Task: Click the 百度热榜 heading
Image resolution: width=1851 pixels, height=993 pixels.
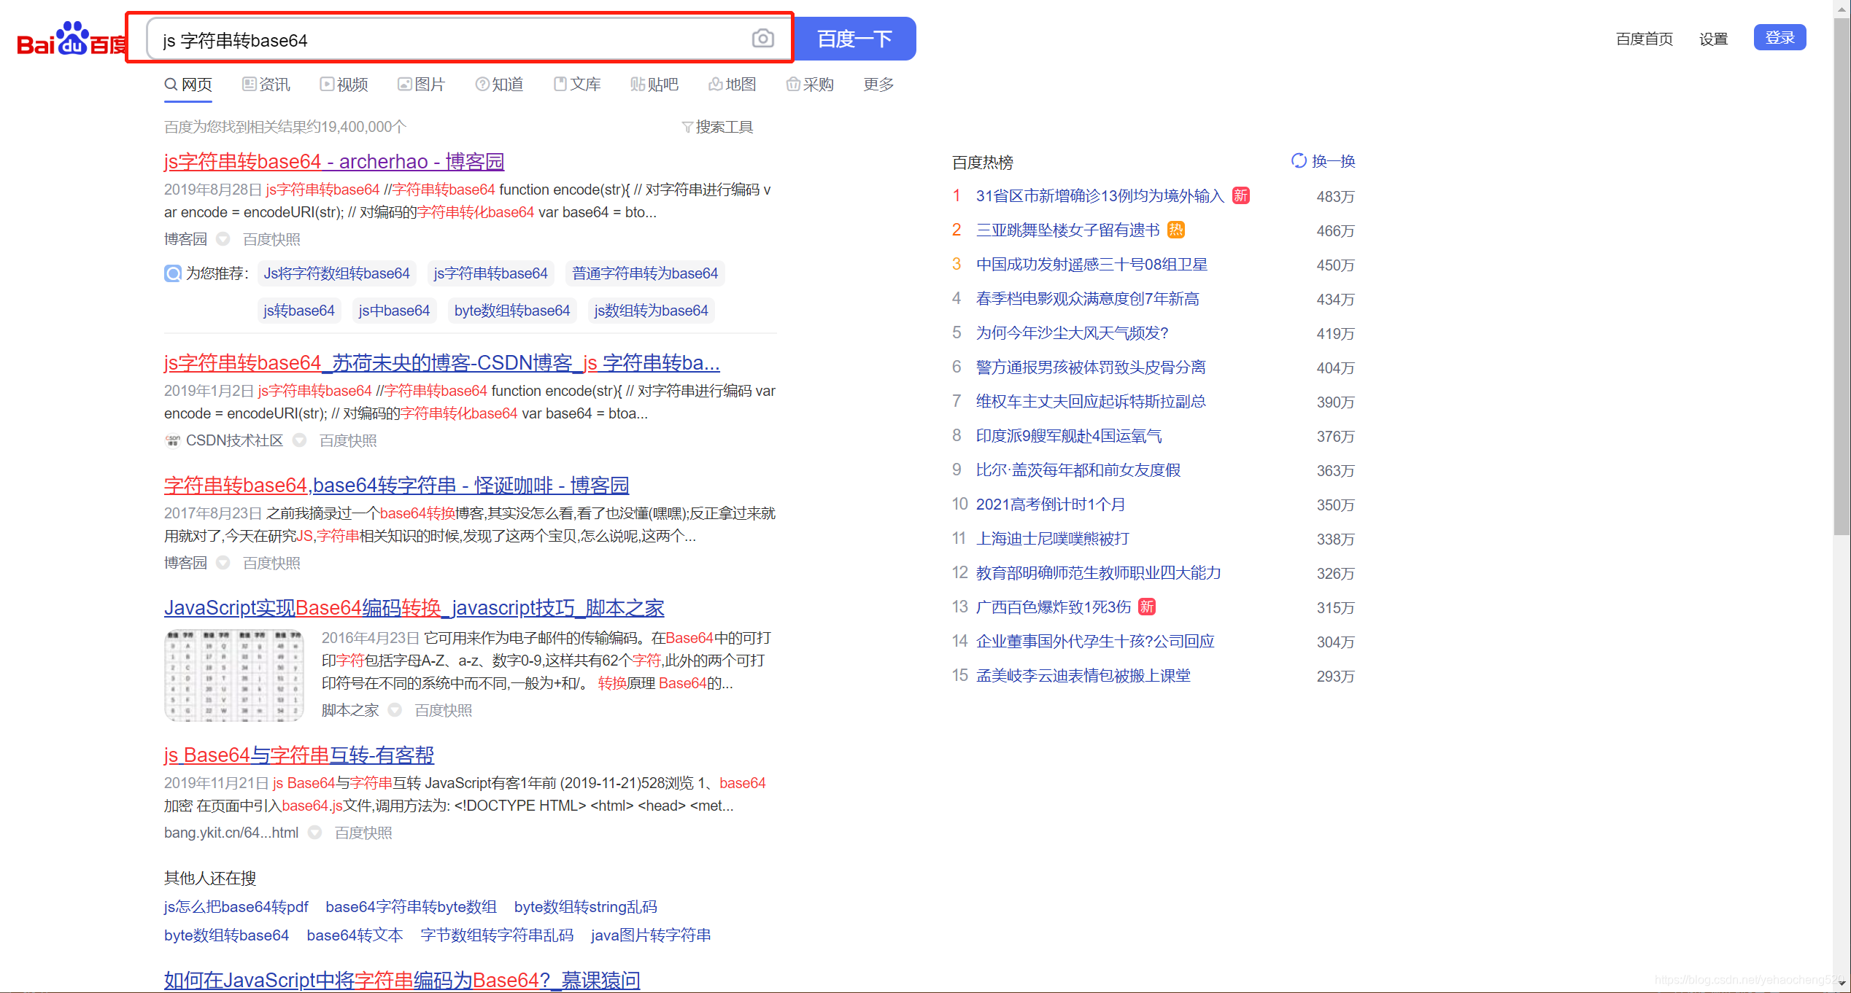Action: pyautogui.click(x=983, y=162)
